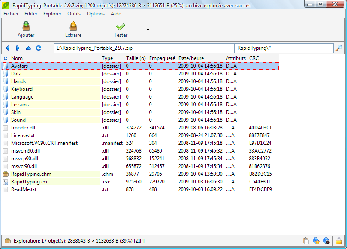This screenshot has height=249, width=347.
Task: Refresh the archive listing icon
Action: point(39,48)
